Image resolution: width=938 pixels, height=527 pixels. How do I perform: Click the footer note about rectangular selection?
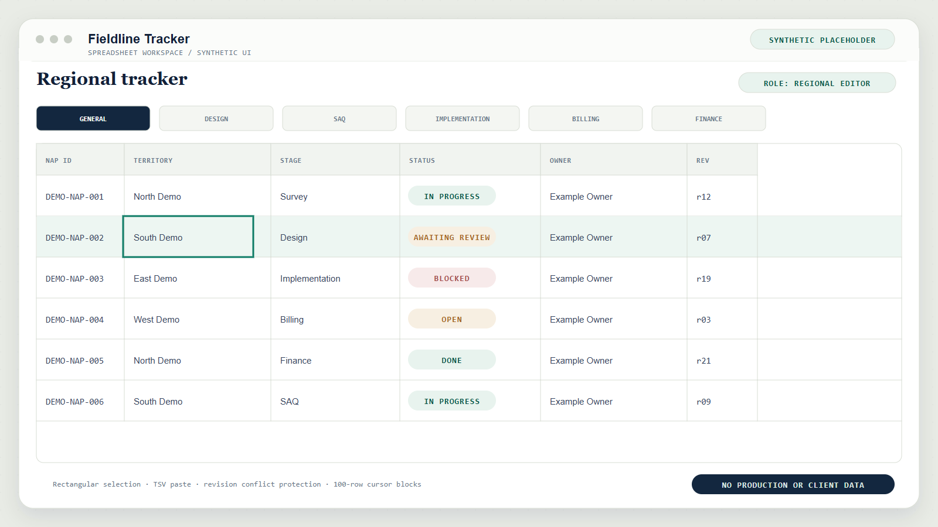click(x=237, y=484)
